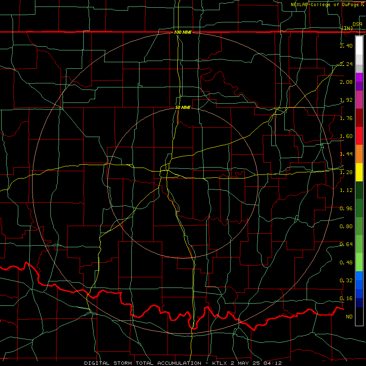Select the 1.92 scale value
Image resolution: width=366 pixels, height=366 pixels.
(x=346, y=100)
